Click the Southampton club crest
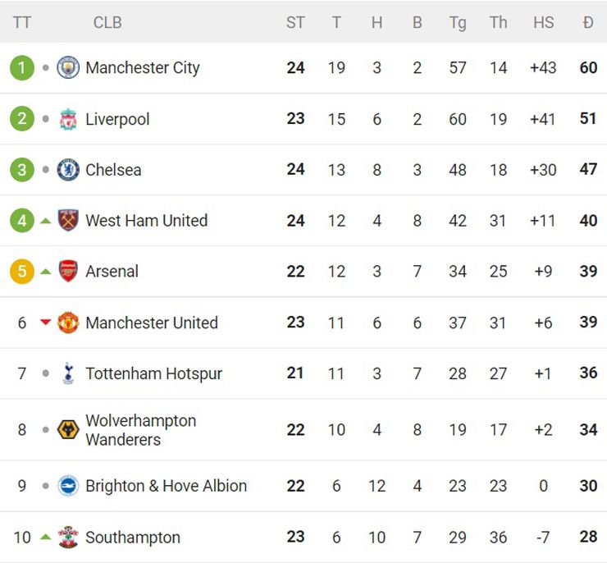607x563 pixels. (x=68, y=537)
